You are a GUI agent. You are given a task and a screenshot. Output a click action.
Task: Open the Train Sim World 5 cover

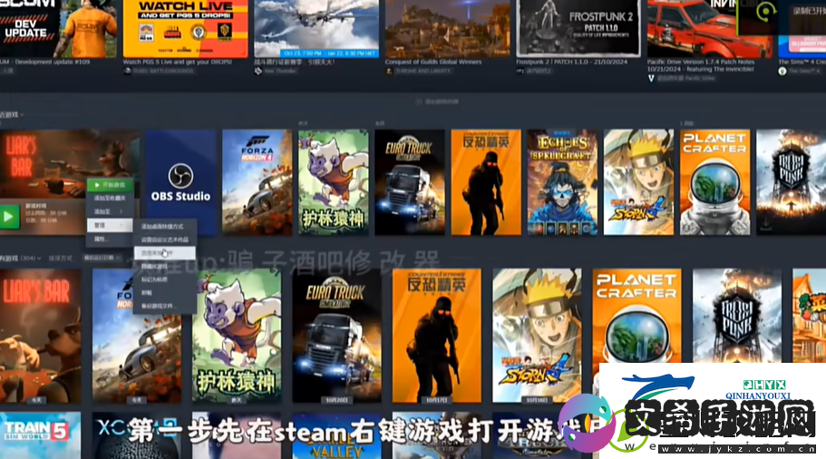41,435
